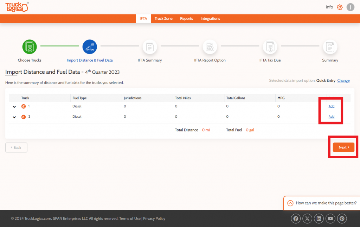Switch to the Truck Zone tab
This screenshot has height=227, width=360.
(x=163, y=18)
